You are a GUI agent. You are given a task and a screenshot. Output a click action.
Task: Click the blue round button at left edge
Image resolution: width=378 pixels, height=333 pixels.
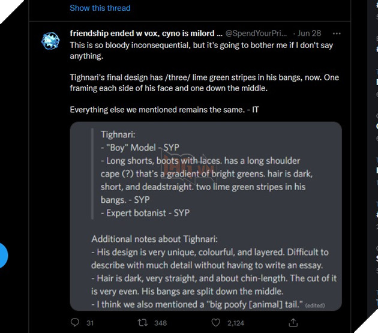tap(3, 256)
